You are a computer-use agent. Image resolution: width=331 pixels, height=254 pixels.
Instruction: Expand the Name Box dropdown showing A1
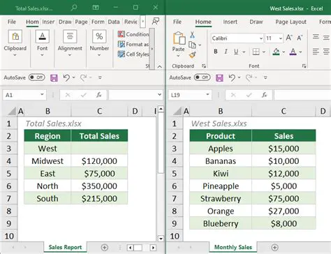42,95
